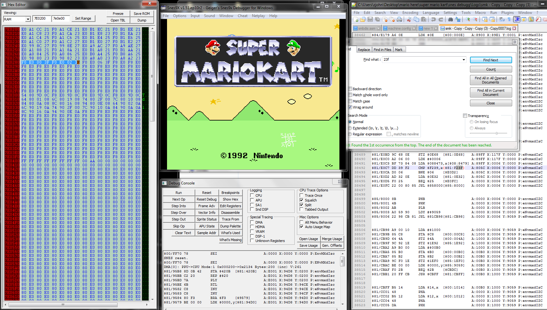This screenshot has height=310, width=547.
Task: Toggle synchronize horizontal scrolling icon
Action: coord(492,19)
